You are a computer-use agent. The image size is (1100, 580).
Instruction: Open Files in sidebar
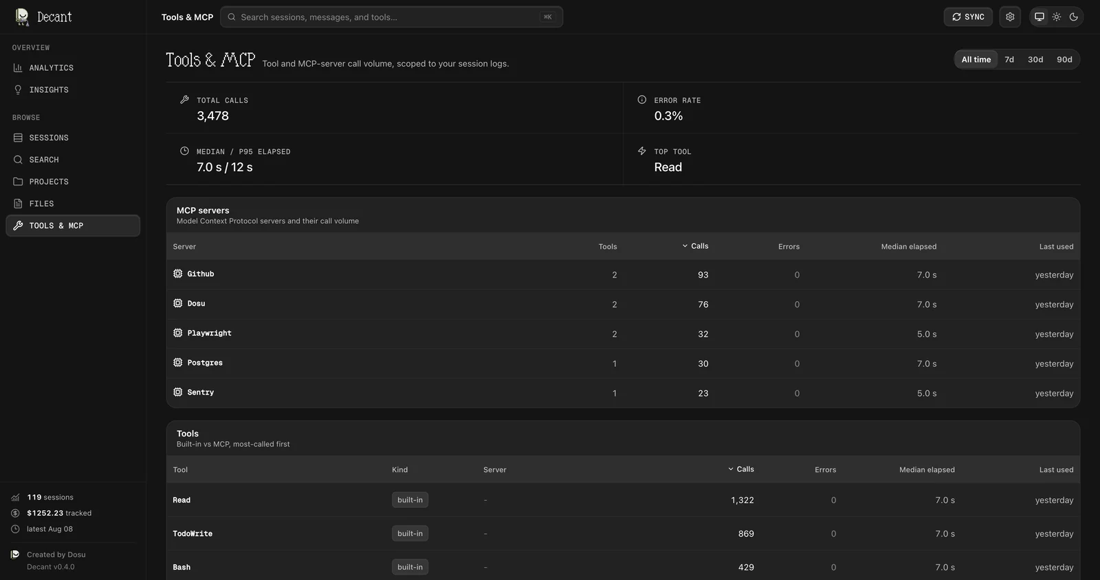point(73,204)
